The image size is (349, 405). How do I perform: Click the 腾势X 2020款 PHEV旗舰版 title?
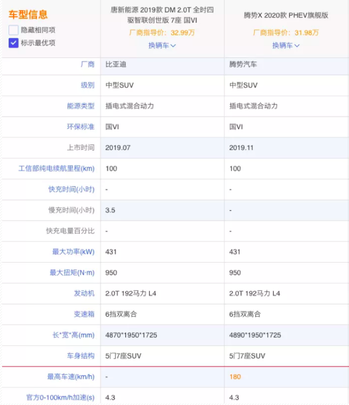(286, 15)
